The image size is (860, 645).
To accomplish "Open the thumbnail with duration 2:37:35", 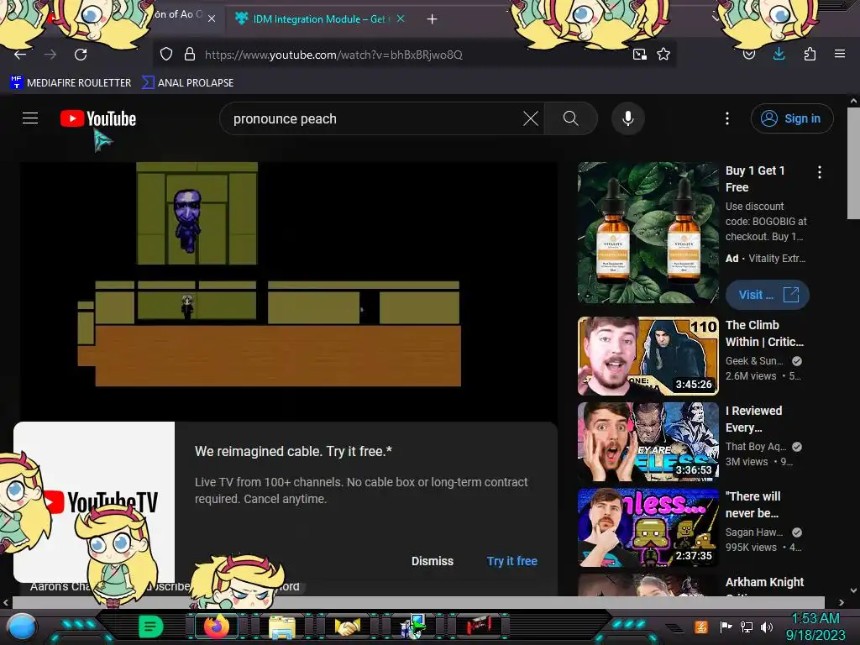I will click(648, 527).
